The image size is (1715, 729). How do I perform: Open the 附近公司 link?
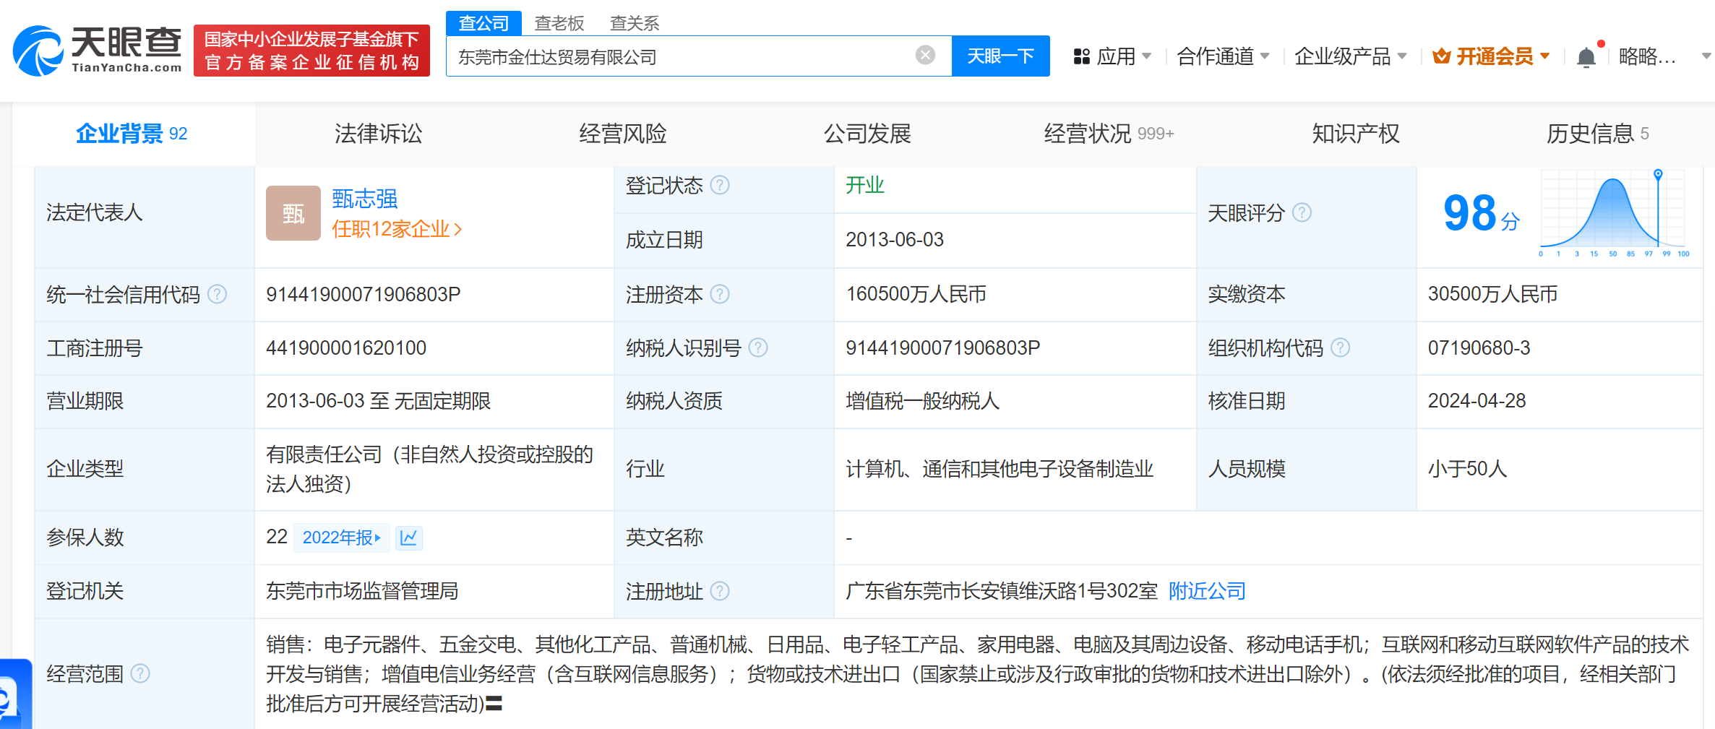coord(1207,591)
